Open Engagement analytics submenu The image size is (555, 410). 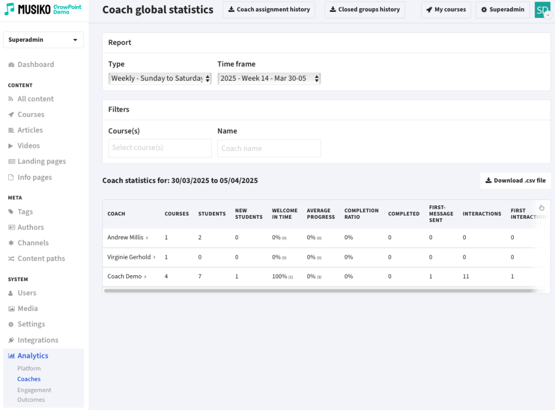click(x=34, y=390)
